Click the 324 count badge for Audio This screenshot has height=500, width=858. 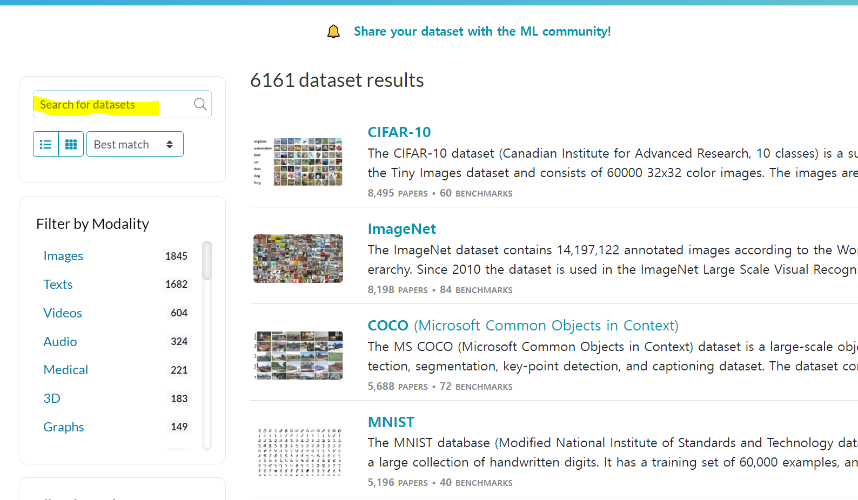click(x=179, y=342)
